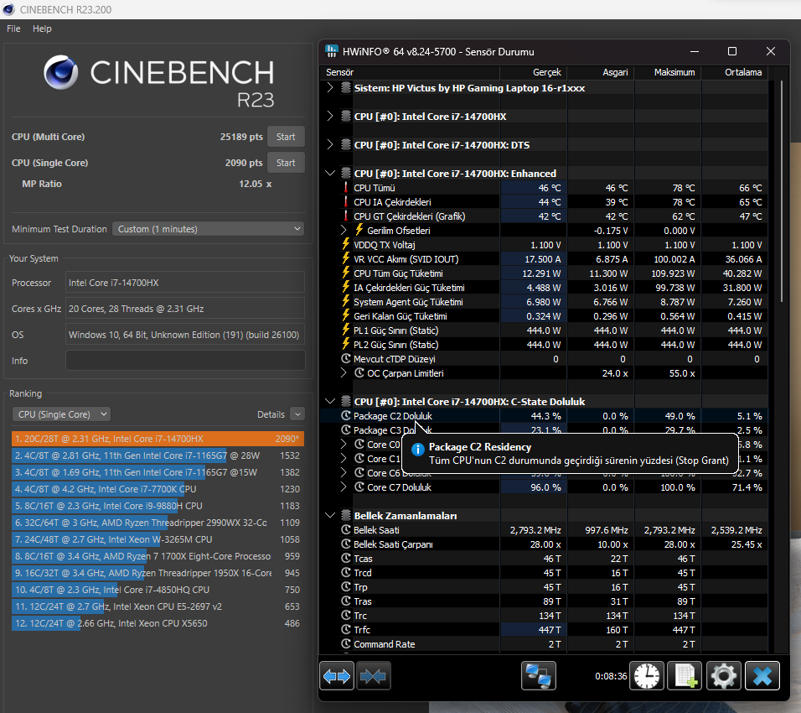This screenshot has width=801, height=713.
Task: Start CPU Multi Core benchmark
Action: [x=286, y=137]
